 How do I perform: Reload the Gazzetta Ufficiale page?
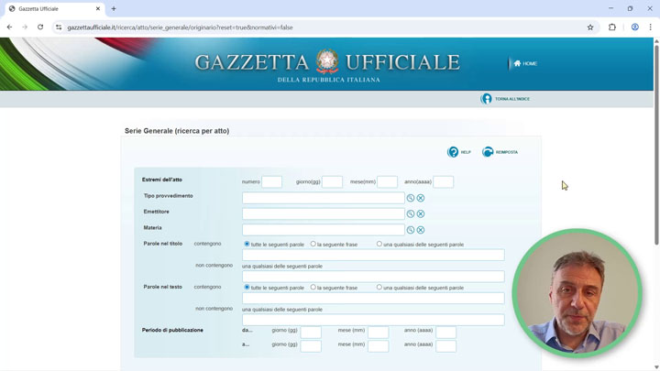tap(40, 27)
